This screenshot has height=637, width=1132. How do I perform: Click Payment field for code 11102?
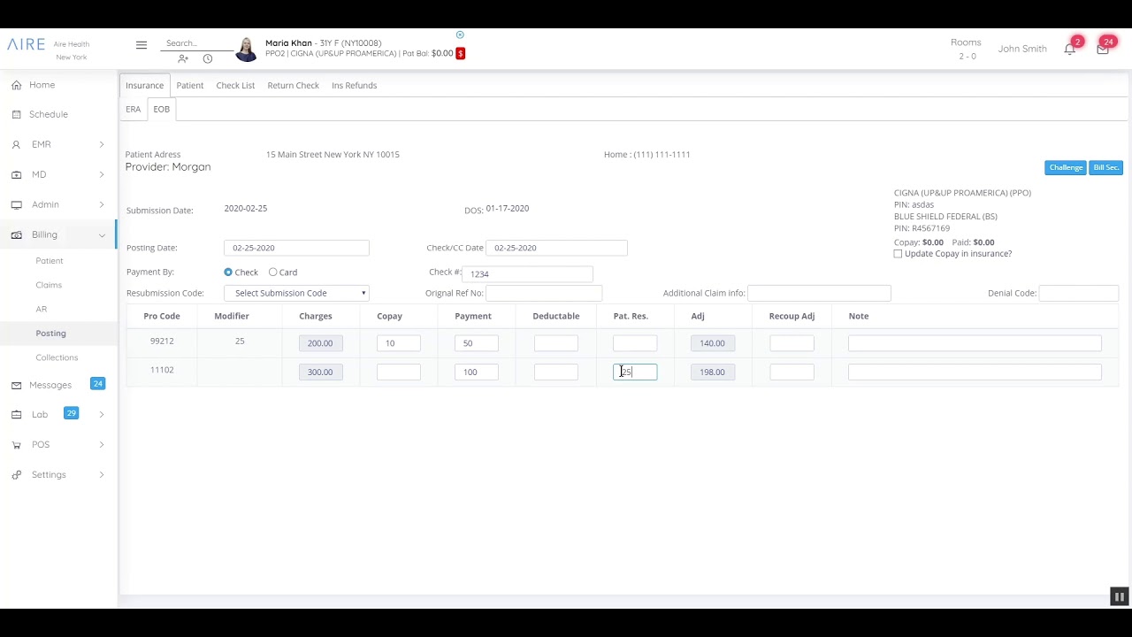click(x=477, y=372)
